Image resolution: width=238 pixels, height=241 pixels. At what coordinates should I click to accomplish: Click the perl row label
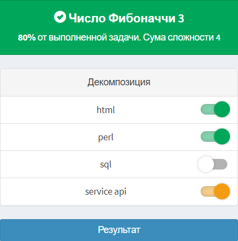(106, 137)
